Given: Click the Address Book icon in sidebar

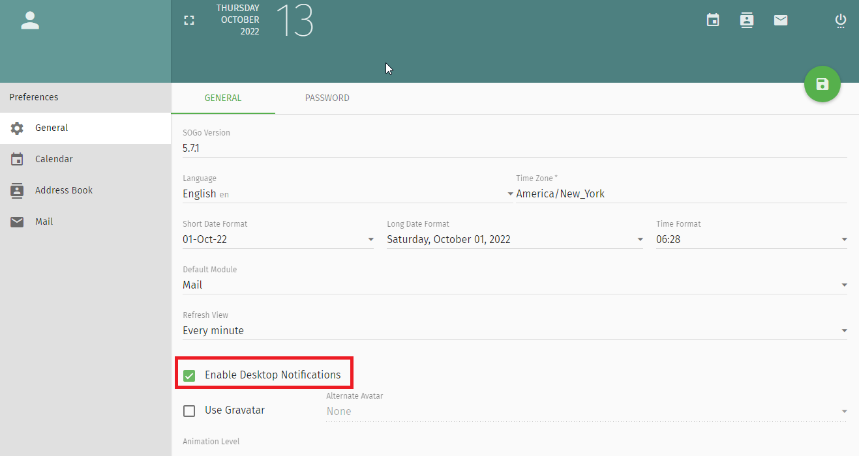Looking at the screenshot, I should tap(17, 191).
